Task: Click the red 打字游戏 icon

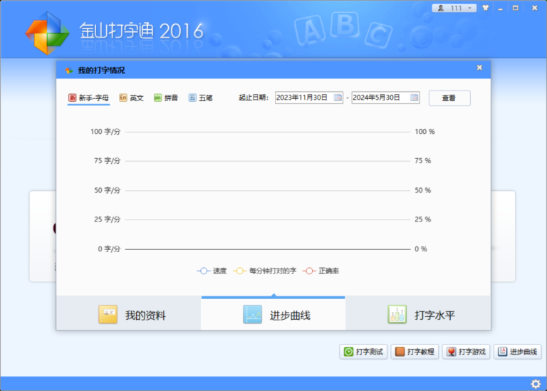Action: click(452, 352)
